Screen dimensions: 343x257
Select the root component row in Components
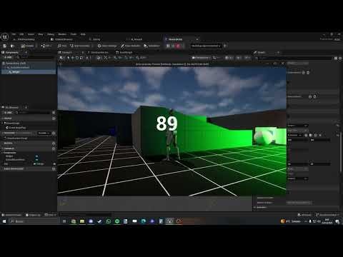[x=29, y=64]
